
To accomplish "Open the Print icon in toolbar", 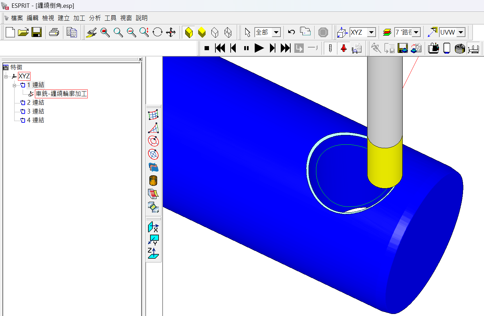I will 54,32.
